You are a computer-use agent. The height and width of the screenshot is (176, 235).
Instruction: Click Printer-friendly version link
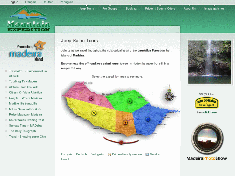click(127, 154)
